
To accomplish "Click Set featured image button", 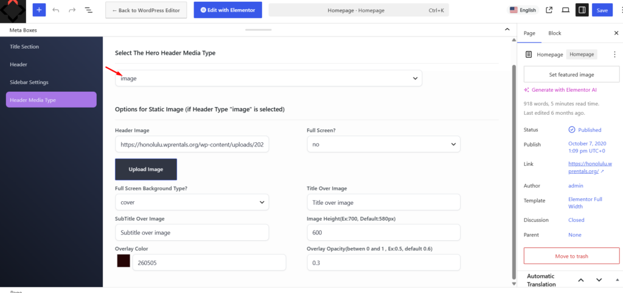I will click(x=571, y=74).
